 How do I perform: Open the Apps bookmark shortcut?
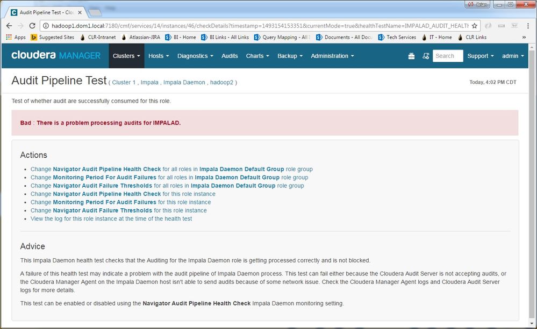click(16, 37)
